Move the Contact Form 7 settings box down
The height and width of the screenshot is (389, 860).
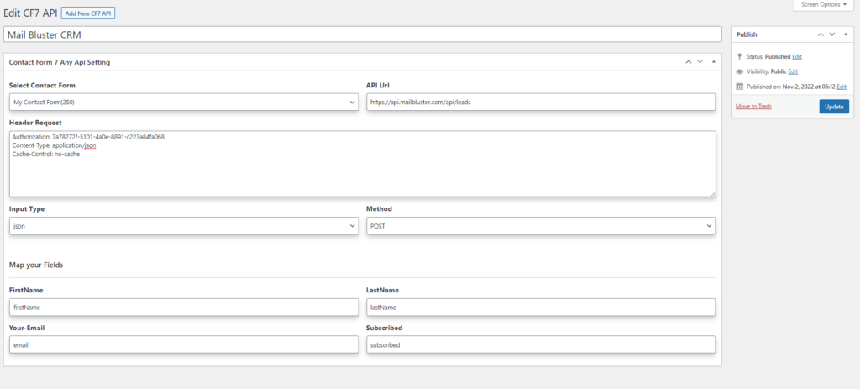(700, 62)
